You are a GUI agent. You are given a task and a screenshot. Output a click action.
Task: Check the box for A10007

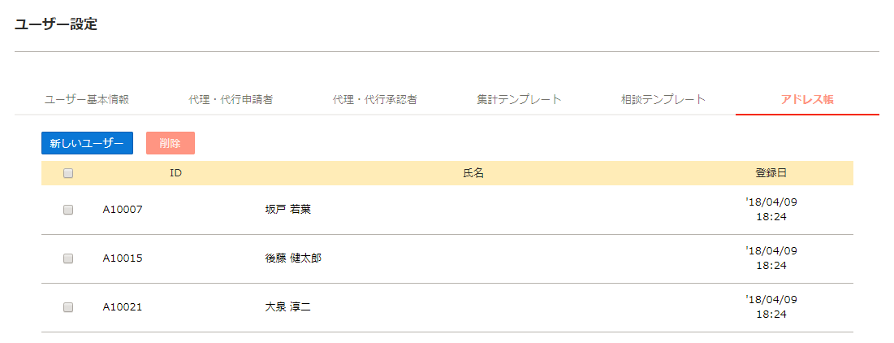[x=68, y=210]
